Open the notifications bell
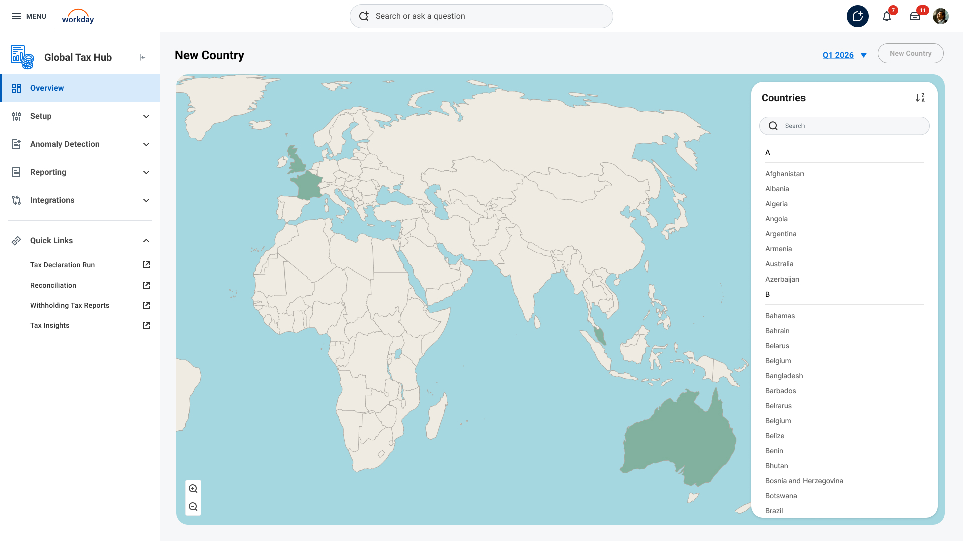This screenshot has height=541, width=963. point(887,16)
